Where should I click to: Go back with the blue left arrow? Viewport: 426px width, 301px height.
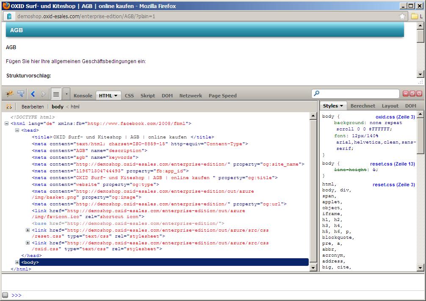pyautogui.click(x=33, y=94)
